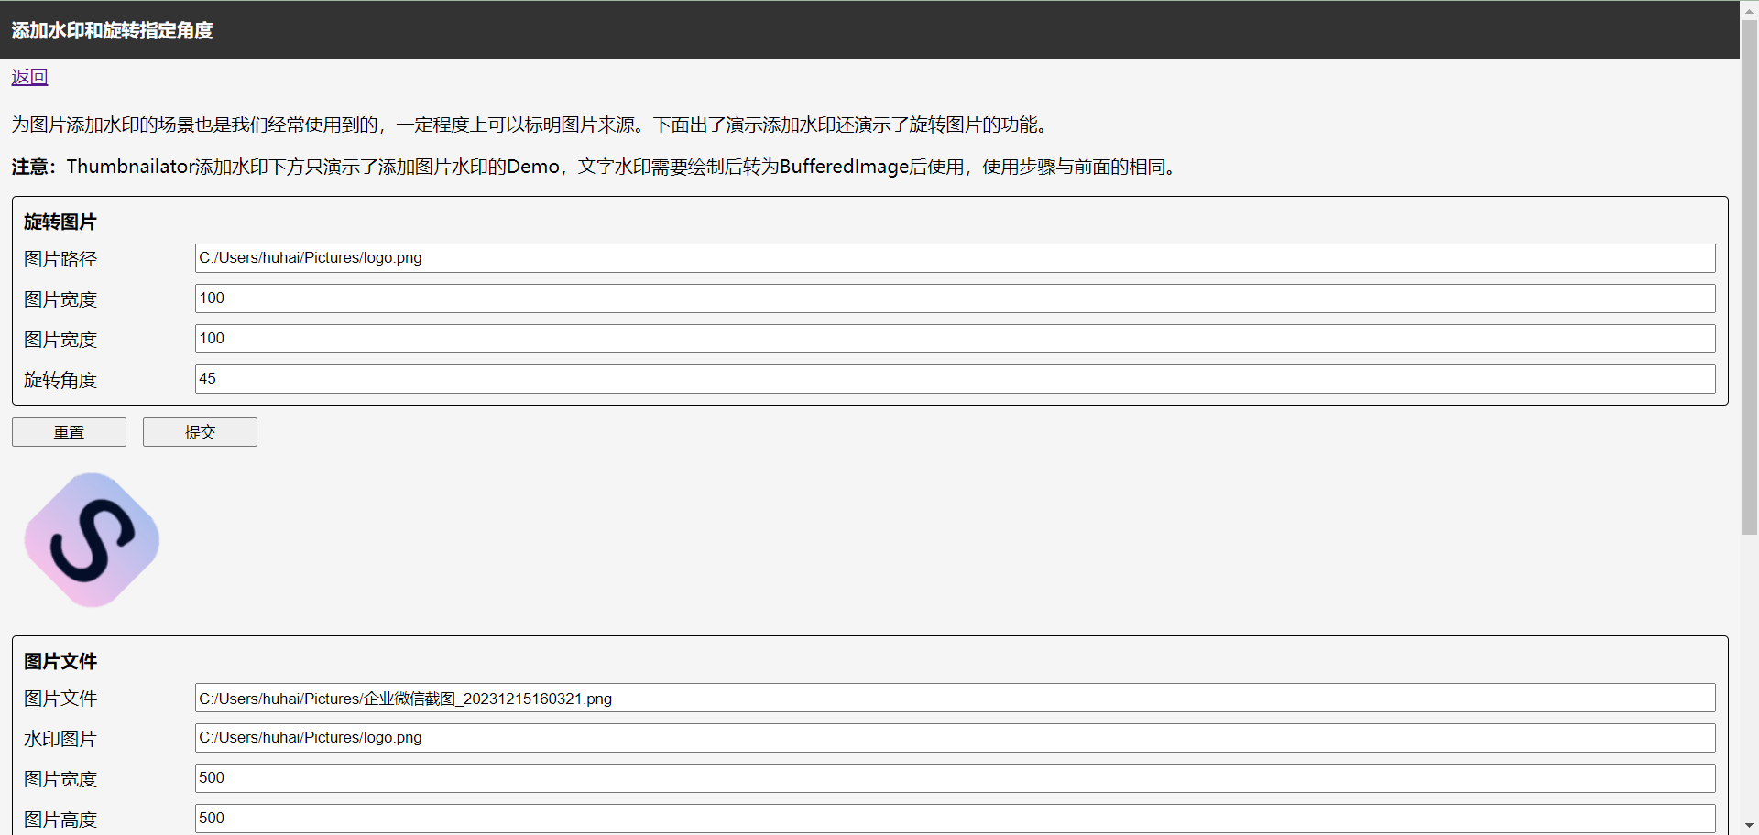Click the 返回 link to go back
Image resolution: width=1759 pixels, height=835 pixels.
(x=28, y=77)
